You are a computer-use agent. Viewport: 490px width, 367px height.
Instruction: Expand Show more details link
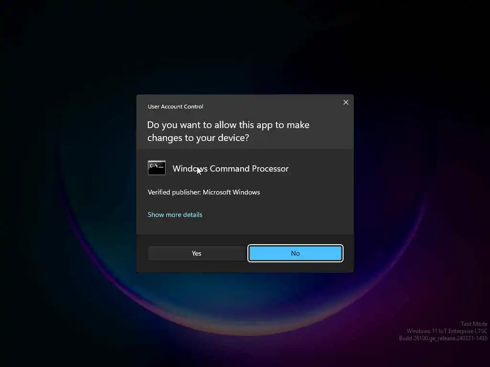click(x=175, y=215)
